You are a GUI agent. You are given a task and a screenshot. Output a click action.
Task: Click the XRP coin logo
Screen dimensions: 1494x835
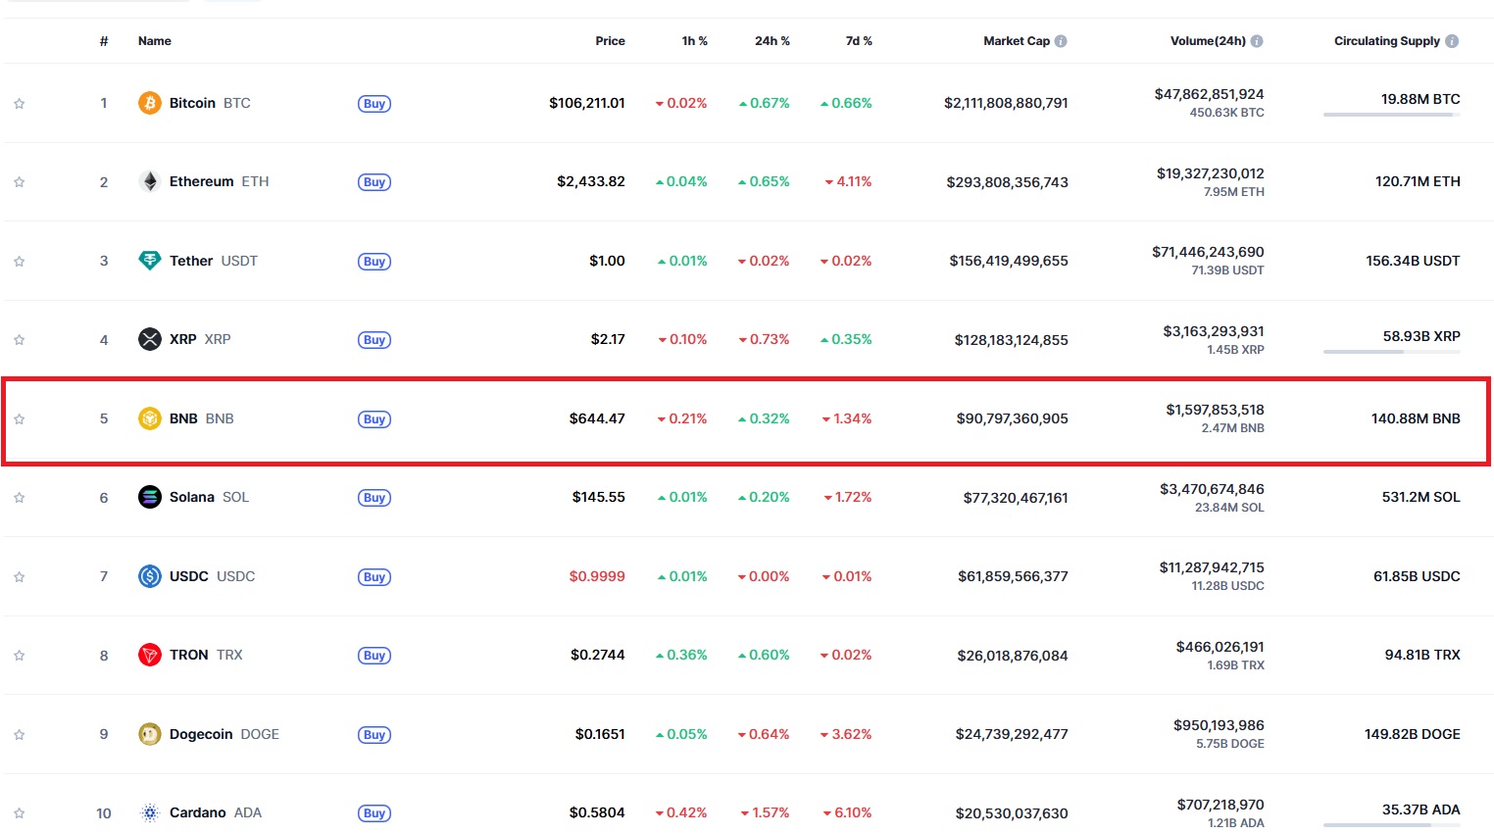pos(149,339)
